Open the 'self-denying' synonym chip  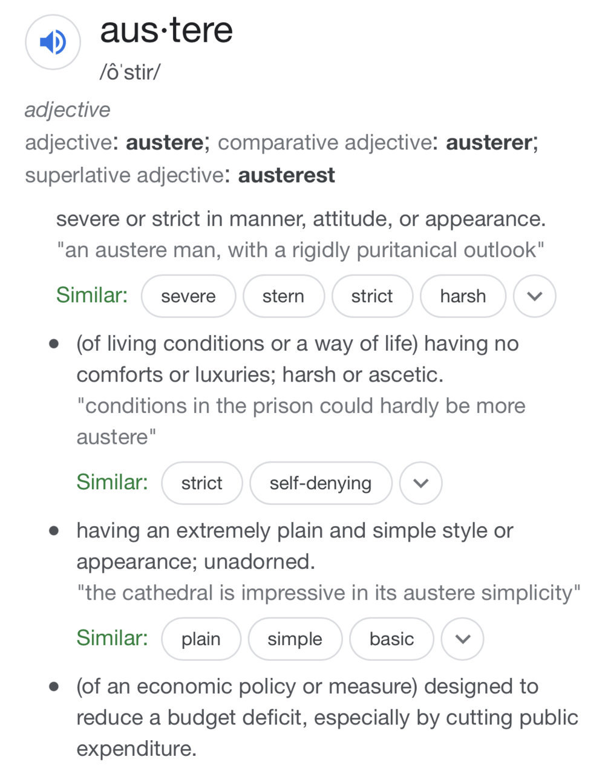tap(321, 483)
